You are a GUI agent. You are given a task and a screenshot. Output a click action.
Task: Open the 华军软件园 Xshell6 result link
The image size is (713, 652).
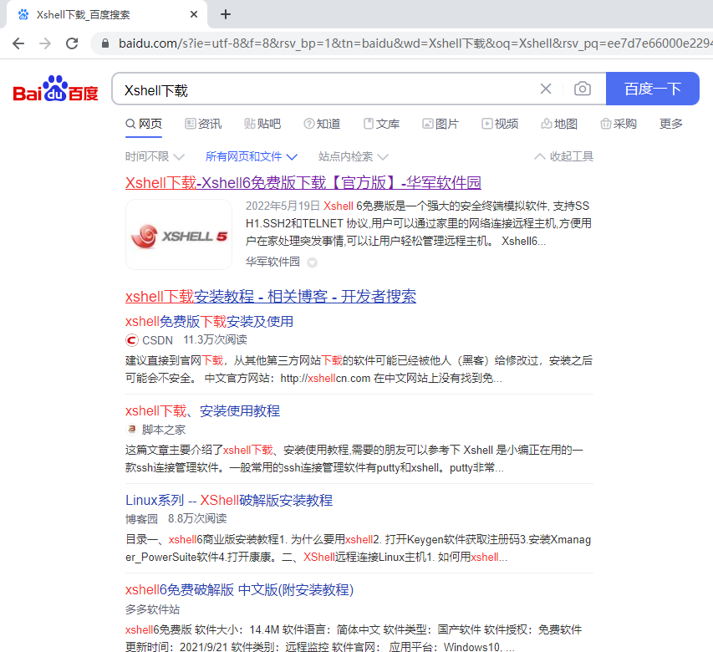pyautogui.click(x=303, y=182)
